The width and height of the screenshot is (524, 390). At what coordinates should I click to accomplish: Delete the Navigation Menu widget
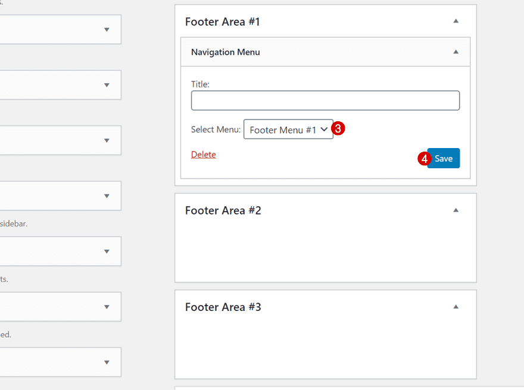[x=203, y=154]
